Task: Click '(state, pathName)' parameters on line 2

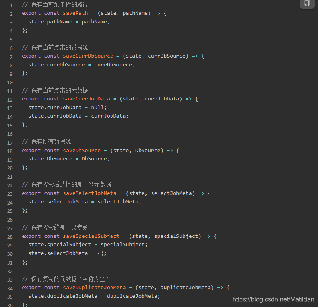Action: 124,13
